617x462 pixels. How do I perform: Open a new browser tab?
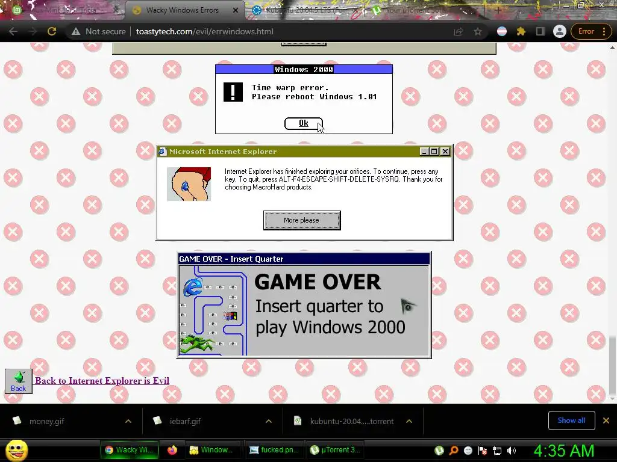click(x=497, y=10)
